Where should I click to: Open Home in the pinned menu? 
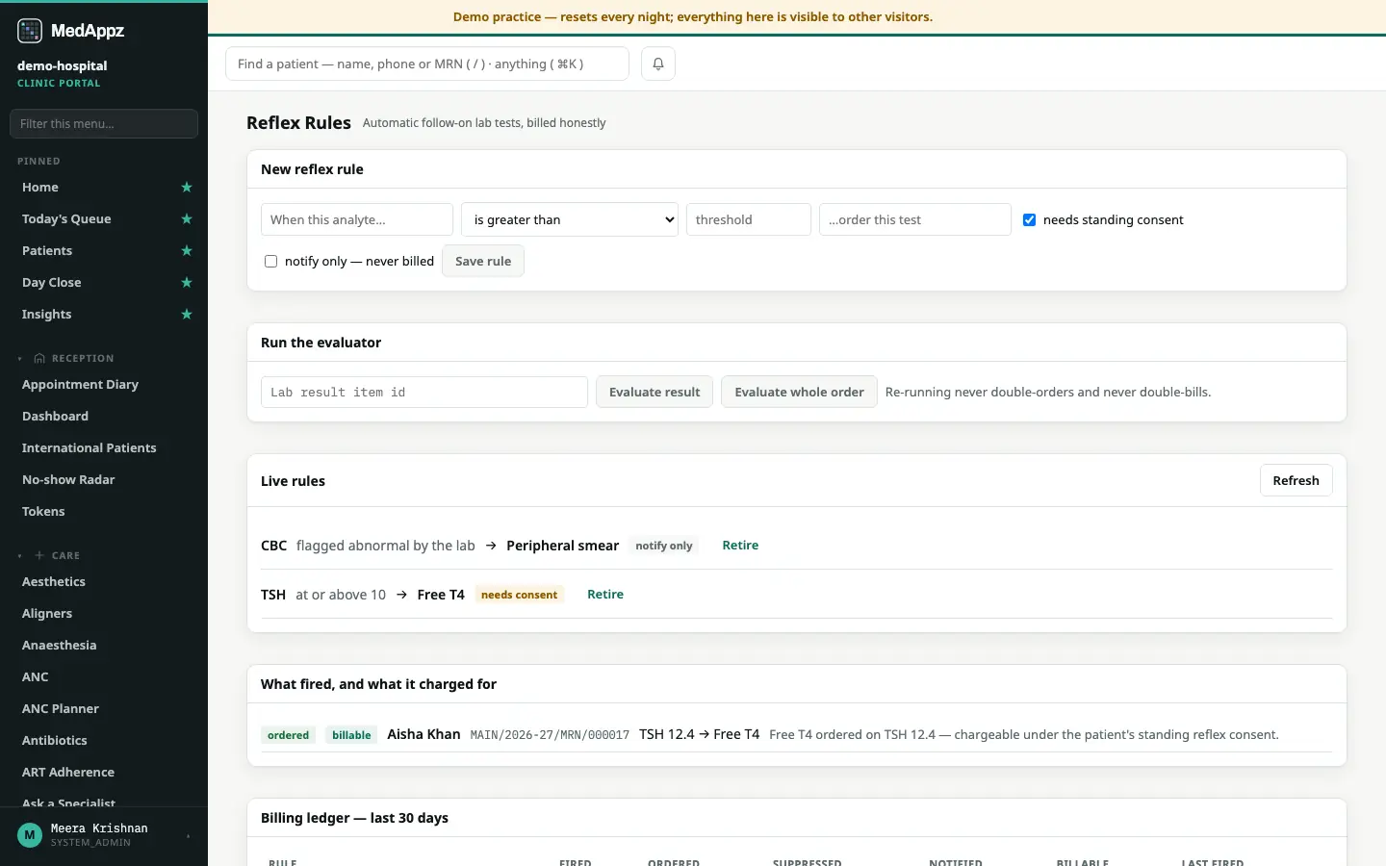click(x=40, y=188)
